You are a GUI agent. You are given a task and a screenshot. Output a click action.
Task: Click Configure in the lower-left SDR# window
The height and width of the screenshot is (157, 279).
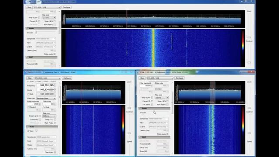(x=67, y=78)
